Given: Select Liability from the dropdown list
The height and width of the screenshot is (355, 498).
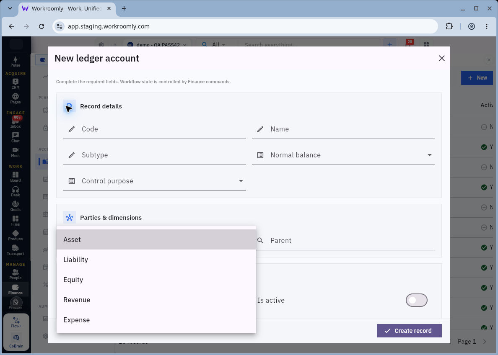Looking at the screenshot, I should click(x=156, y=260).
